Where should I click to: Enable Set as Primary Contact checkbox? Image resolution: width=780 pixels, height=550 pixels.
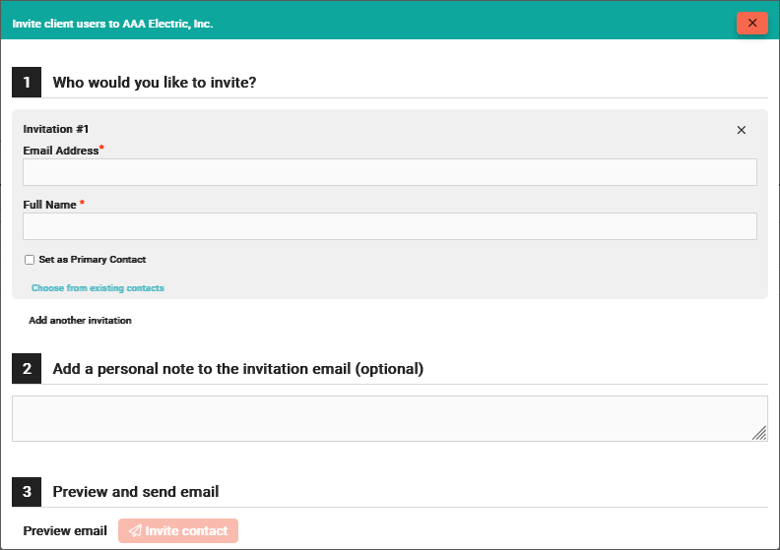pyautogui.click(x=30, y=260)
